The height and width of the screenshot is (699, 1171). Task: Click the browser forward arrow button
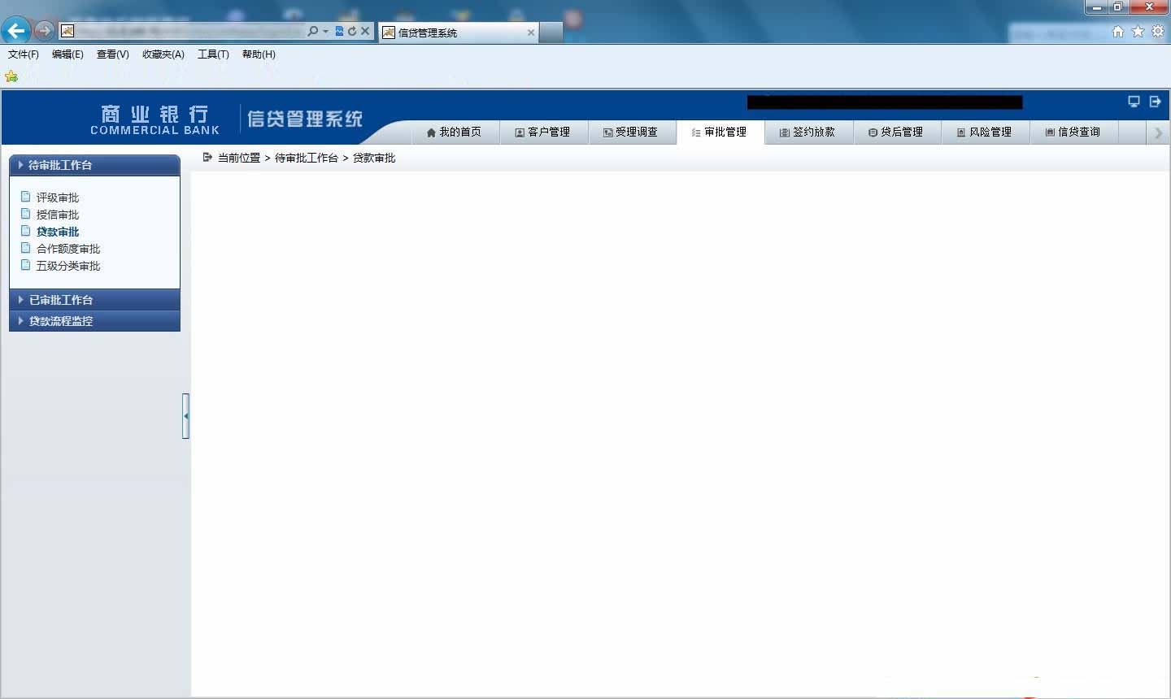point(44,31)
